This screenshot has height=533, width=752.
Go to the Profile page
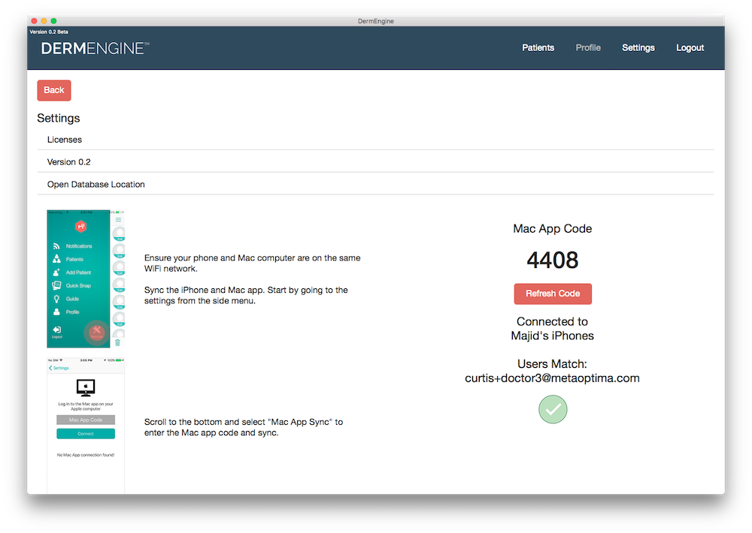point(588,48)
